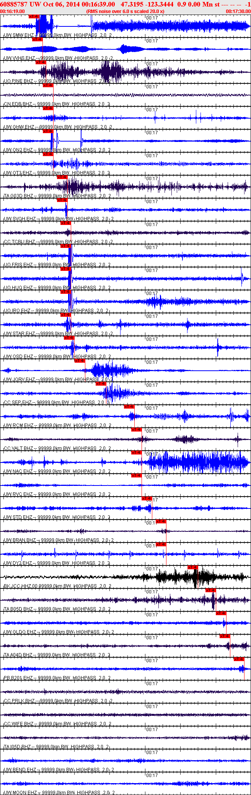This screenshot has width=251, height=795.
Task: Click the CC TCBU BHZ station label
Action: 58,242
